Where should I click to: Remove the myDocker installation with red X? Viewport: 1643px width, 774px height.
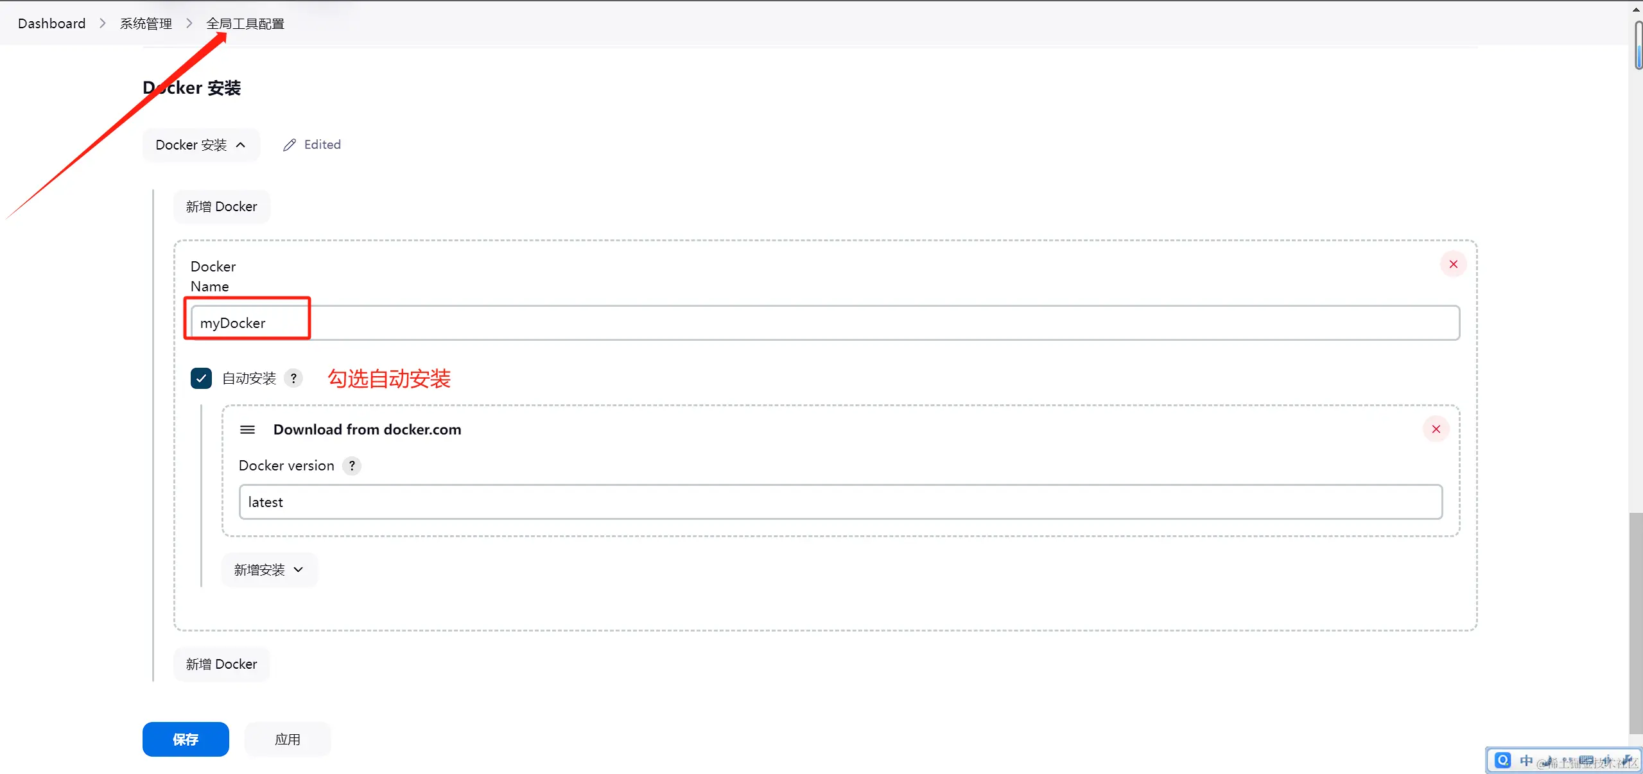(x=1453, y=264)
